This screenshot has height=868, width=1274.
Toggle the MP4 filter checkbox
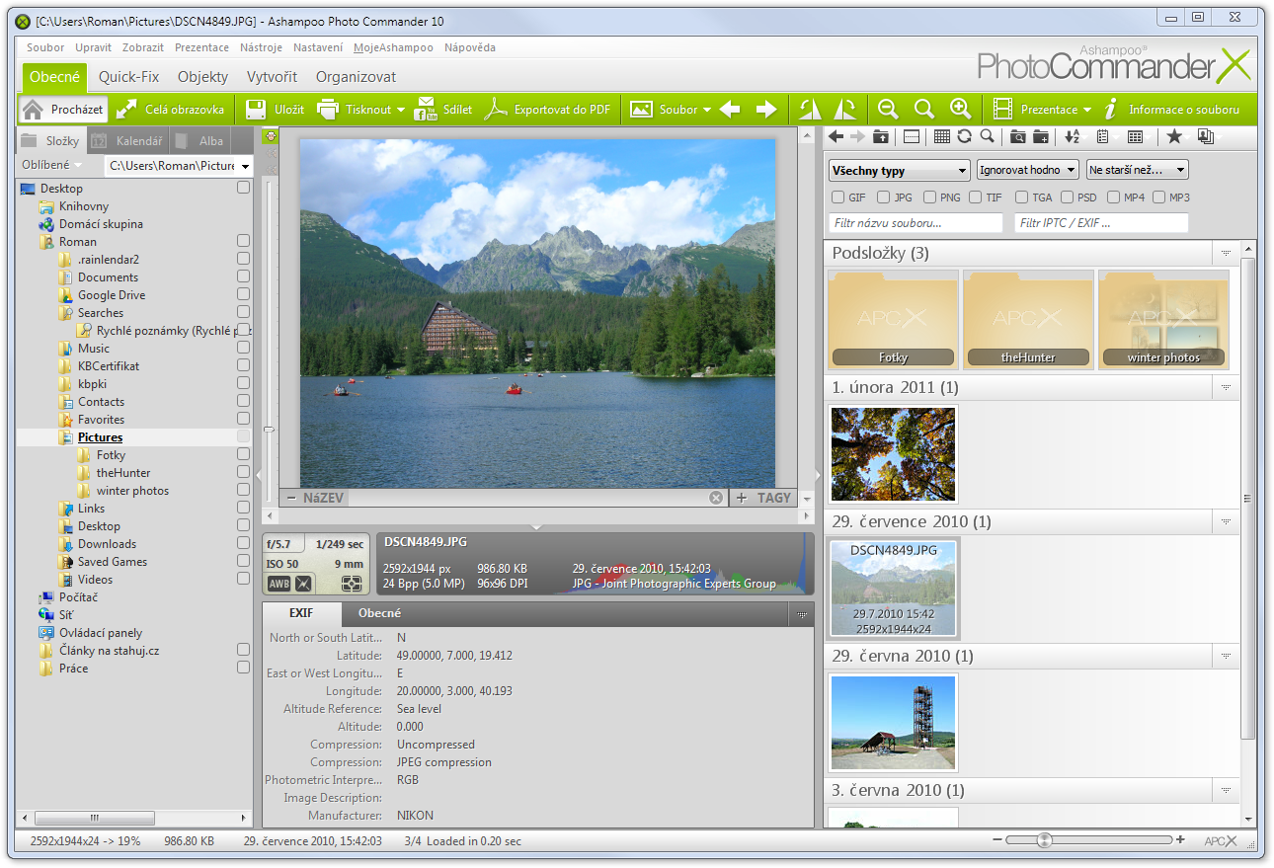[x=1114, y=197]
